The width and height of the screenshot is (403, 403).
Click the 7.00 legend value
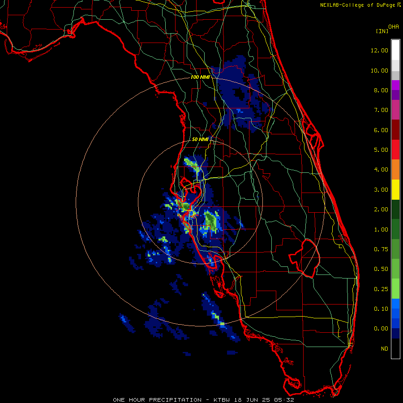tap(381, 110)
